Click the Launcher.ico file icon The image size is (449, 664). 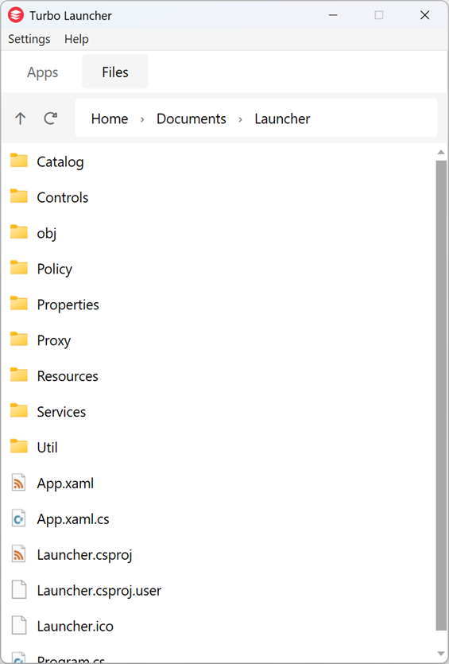pyautogui.click(x=18, y=626)
